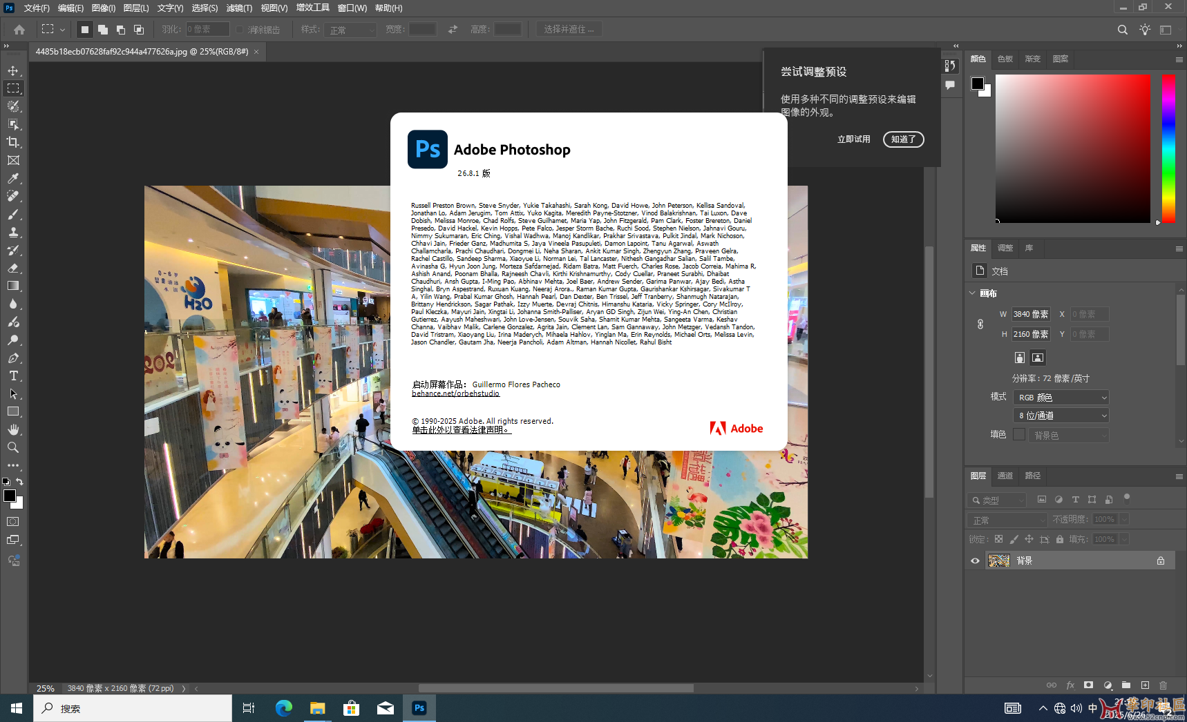Image resolution: width=1187 pixels, height=722 pixels.
Task: Select the Zoom tool
Action: pos(13,447)
